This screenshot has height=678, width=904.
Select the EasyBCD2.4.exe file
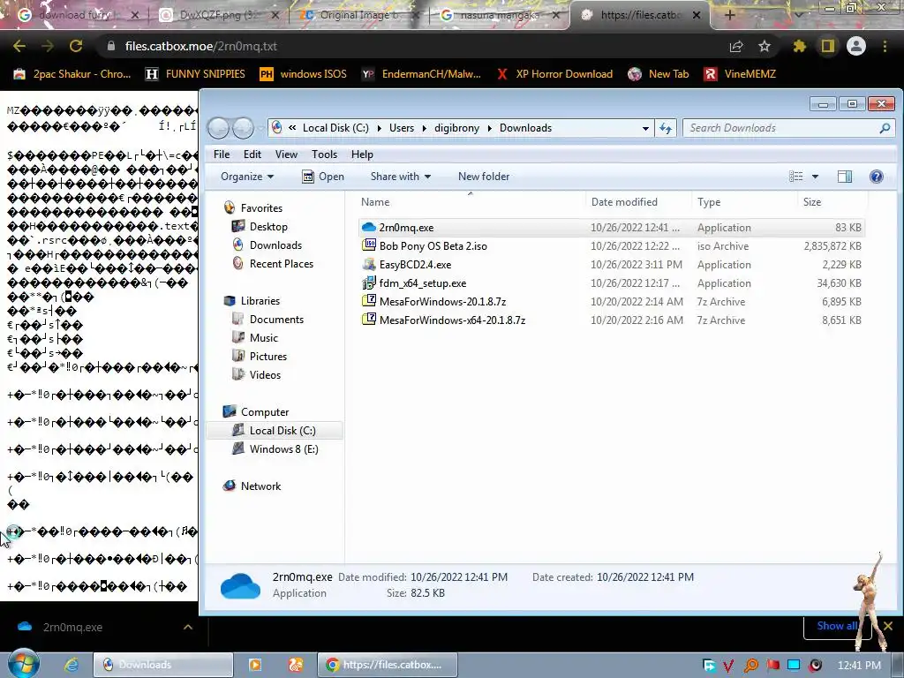(x=611, y=265)
